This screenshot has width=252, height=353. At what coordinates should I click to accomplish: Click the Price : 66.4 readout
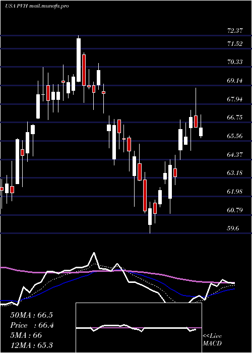coord(32,325)
